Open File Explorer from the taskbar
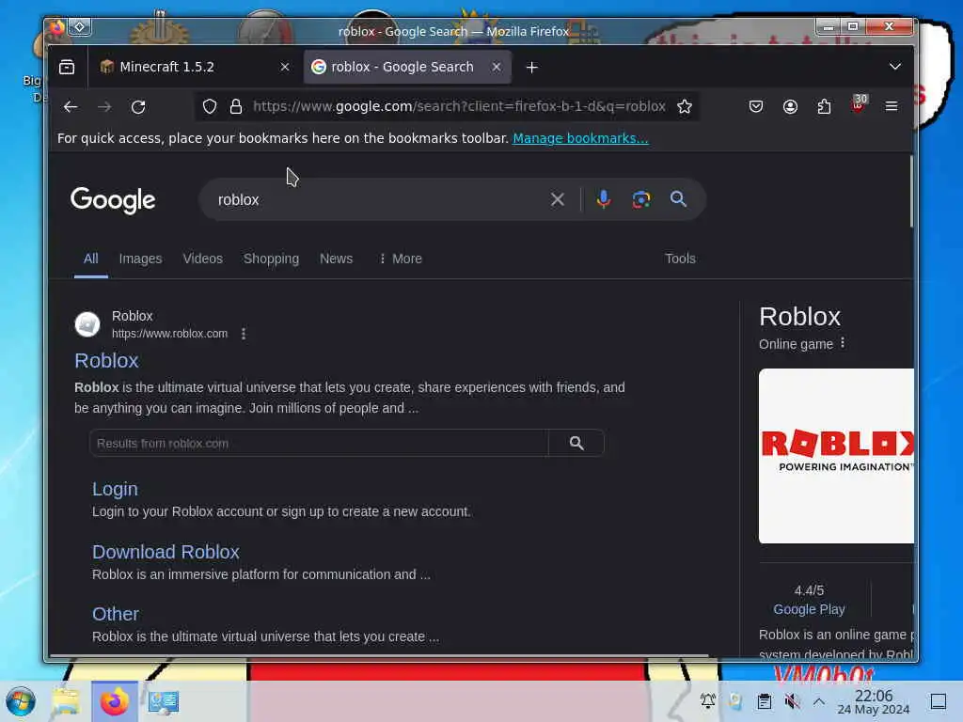The width and height of the screenshot is (963, 722). tap(66, 701)
